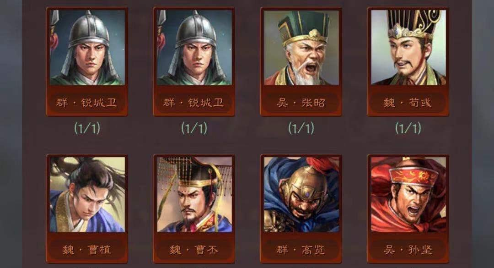
Task: Click the 群·锐城卫 label next to 张昭
Action: coord(194,103)
